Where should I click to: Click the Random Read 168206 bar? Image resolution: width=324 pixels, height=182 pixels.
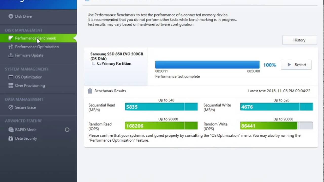[161, 126]
